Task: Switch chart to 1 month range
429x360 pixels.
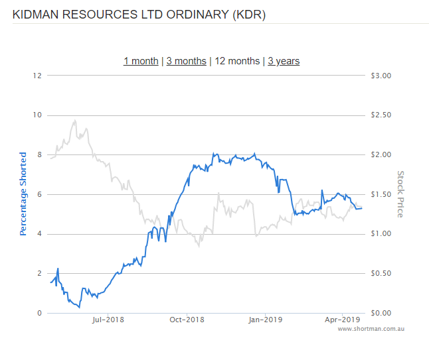Action: (141, 61)
